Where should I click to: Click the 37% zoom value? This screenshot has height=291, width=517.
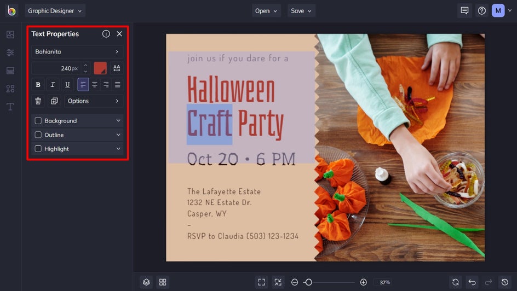click(385, 282)
